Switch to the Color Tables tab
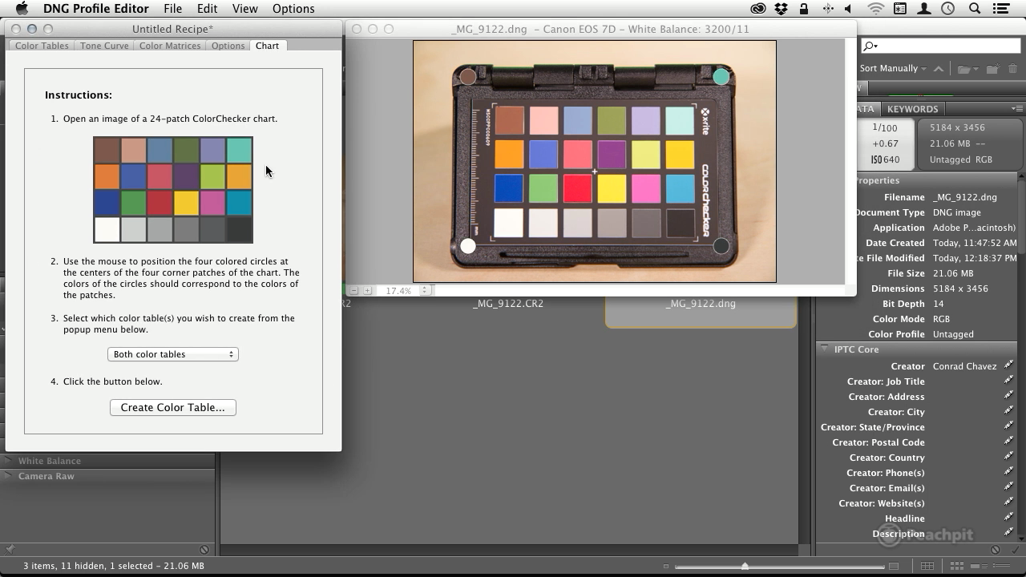 tap(42, 46)
